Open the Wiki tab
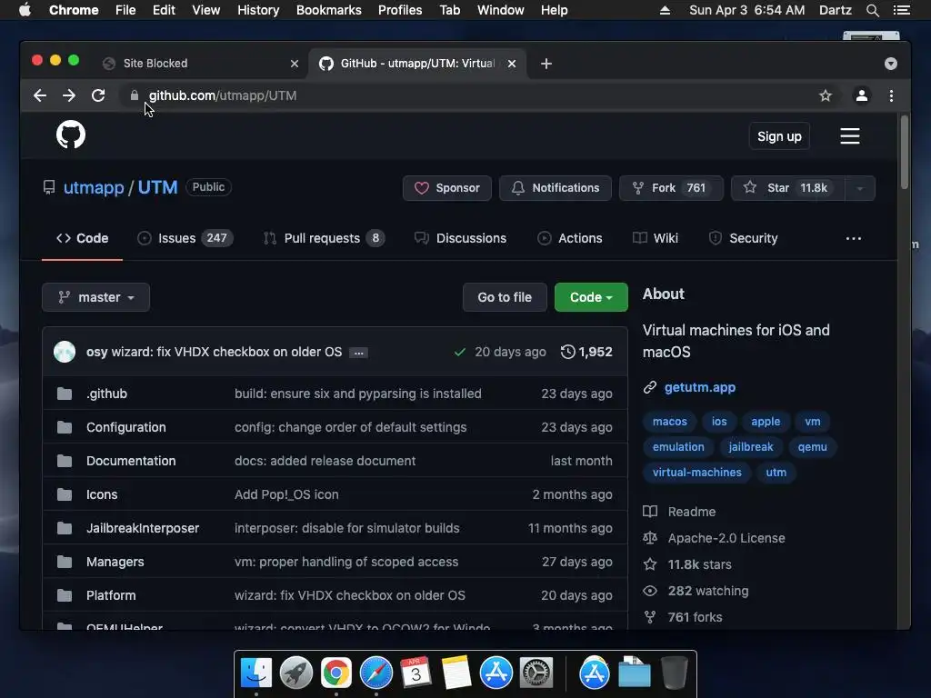 tap(656, 238)
